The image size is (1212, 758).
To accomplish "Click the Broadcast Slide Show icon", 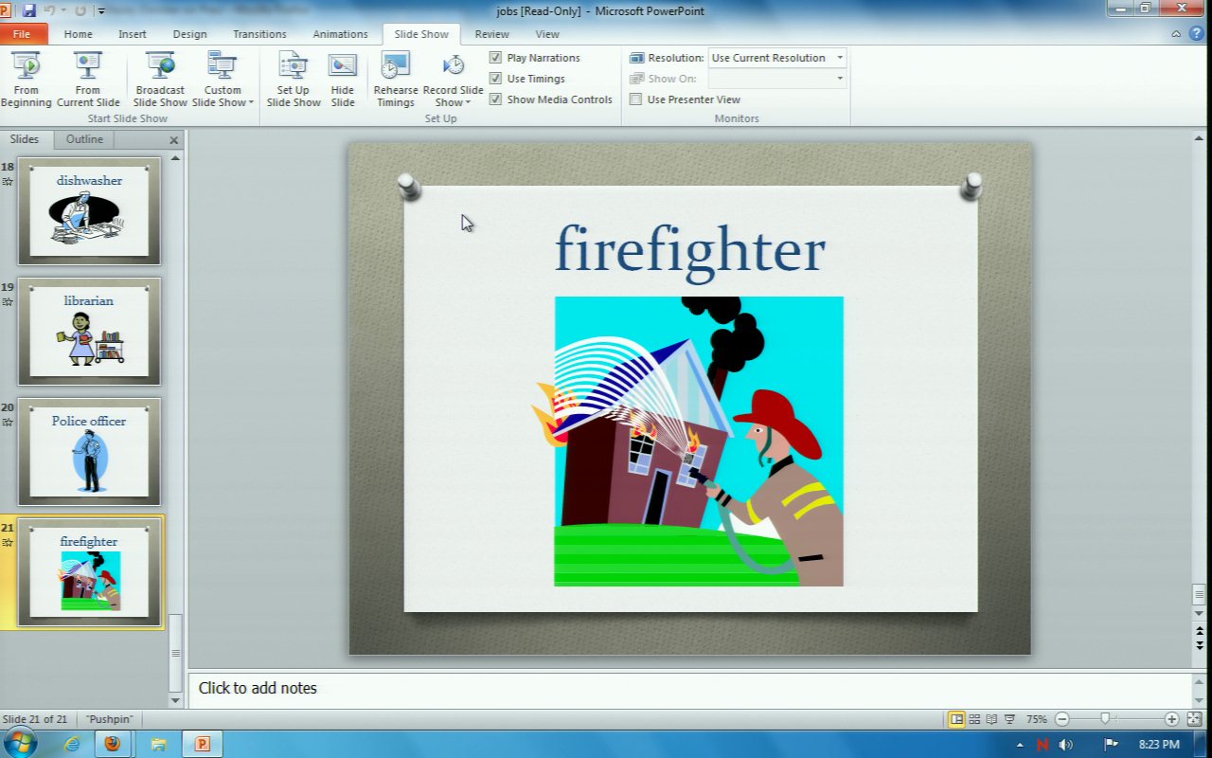I will [x=160, y=66].
